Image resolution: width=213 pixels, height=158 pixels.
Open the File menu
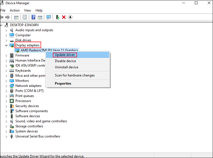(x=3, y=10)
